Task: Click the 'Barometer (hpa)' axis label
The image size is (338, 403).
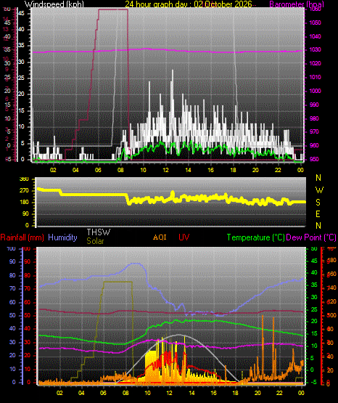Action: click(297, 4)
